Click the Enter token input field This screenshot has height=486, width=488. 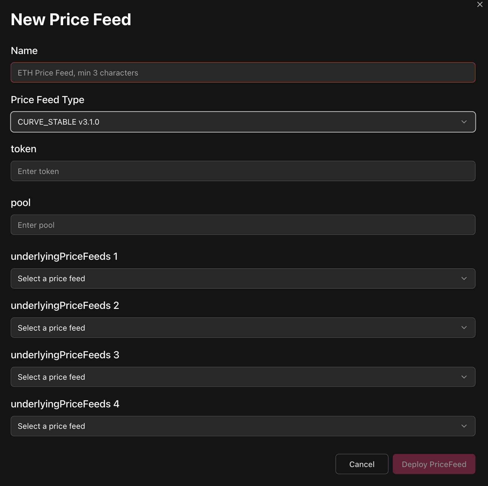pyautogui.click(x=242, y=171)
